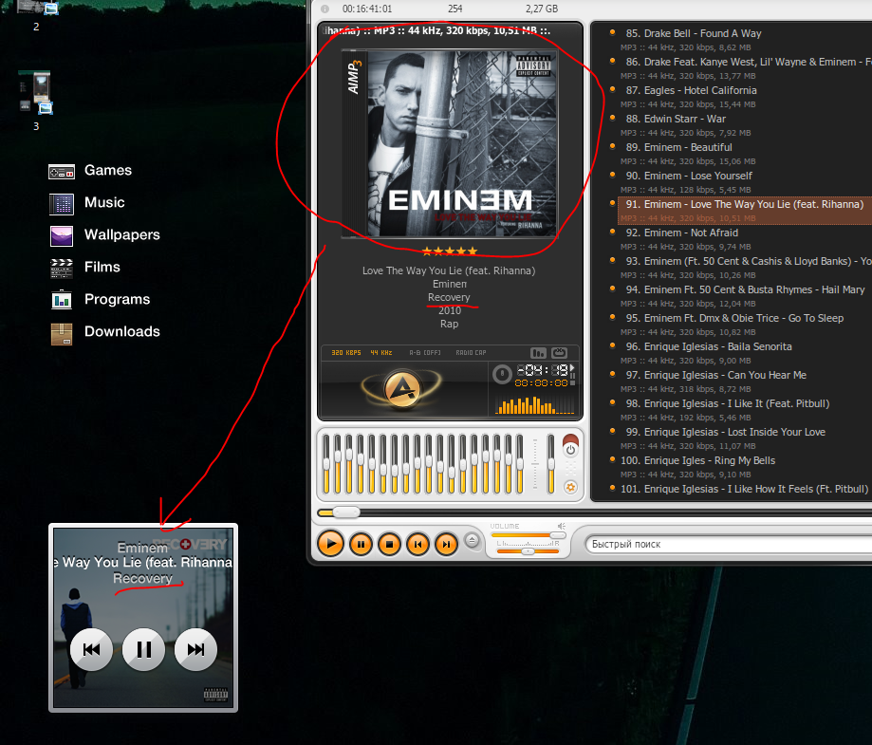Select track 91. Eminem - Love The Way You Lie
The height and width of the screenshot is (745, 872).
coord(744,211)
